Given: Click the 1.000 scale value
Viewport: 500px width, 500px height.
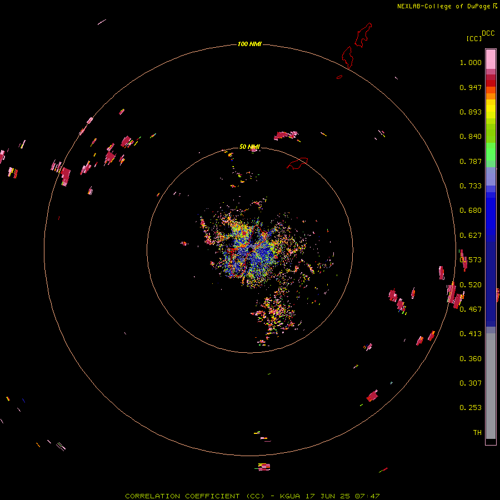Looking at the screenshot, I should click(x=471, y=62).
